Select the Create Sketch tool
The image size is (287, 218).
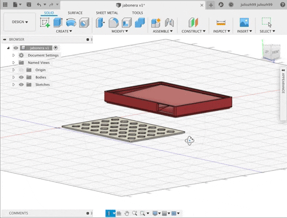point(45,22)
